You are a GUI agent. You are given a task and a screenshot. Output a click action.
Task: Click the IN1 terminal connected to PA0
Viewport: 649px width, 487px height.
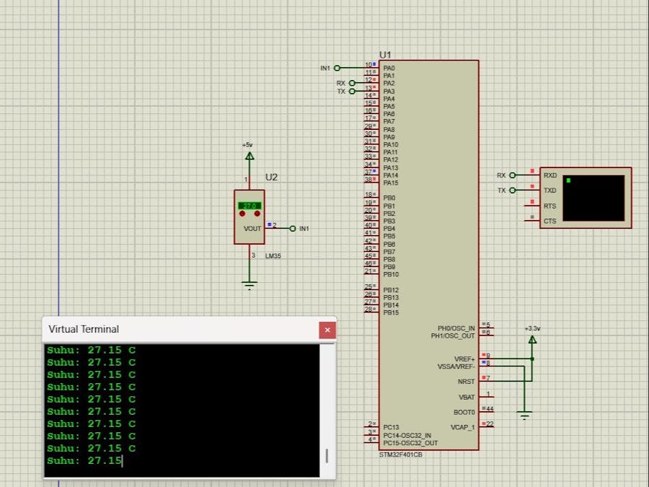tap(337, 68)
